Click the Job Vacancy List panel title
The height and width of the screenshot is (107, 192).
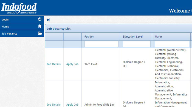[59, 29]
